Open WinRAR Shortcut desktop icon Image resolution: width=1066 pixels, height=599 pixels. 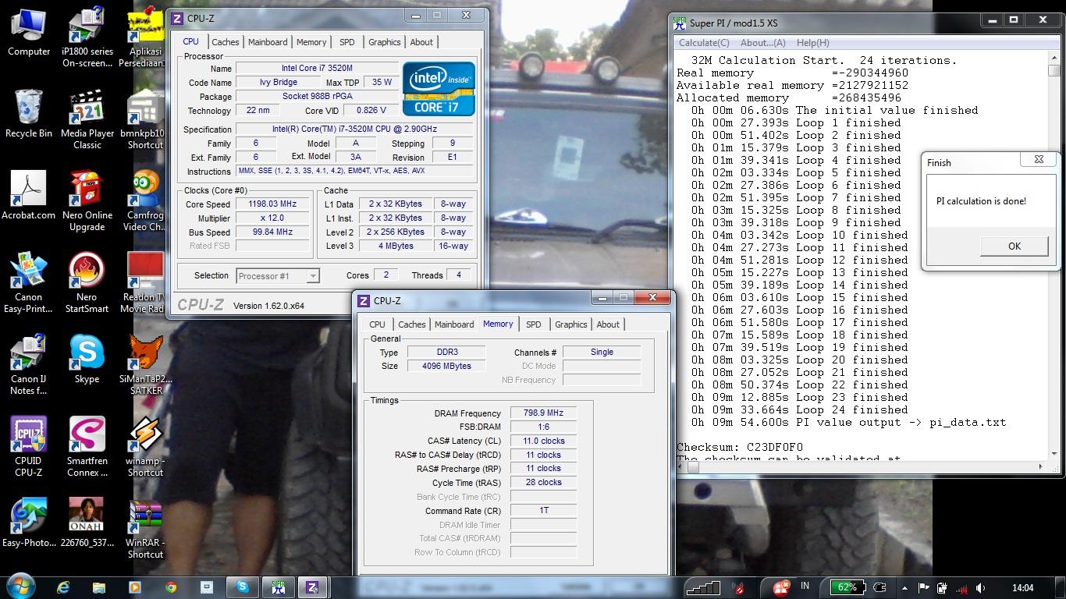[x=145, y=530]
